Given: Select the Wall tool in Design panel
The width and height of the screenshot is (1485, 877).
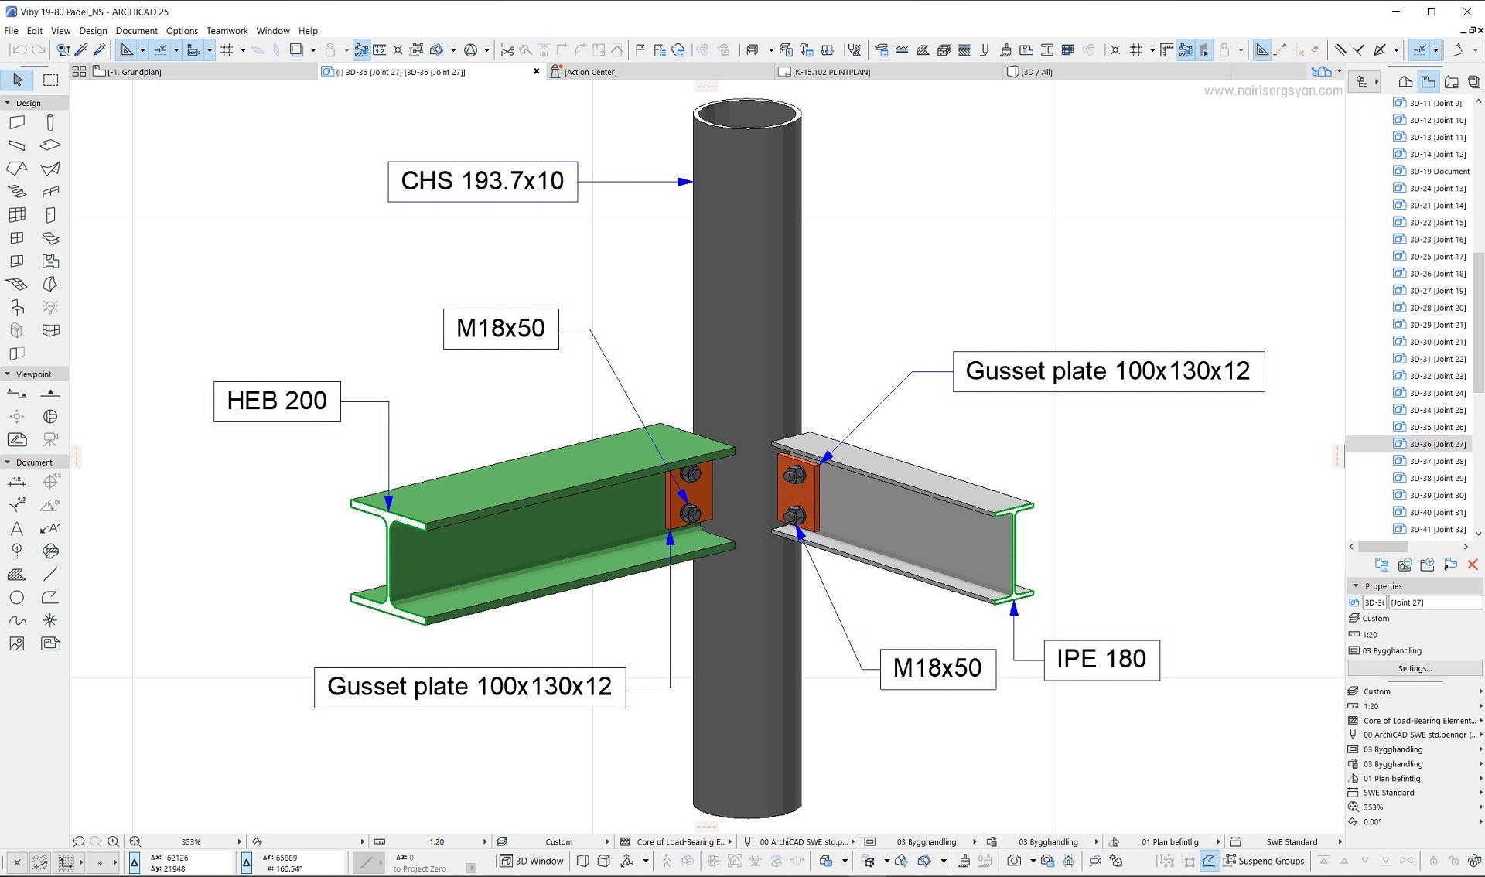Looking at the screenshot, I should click(17, 123).
